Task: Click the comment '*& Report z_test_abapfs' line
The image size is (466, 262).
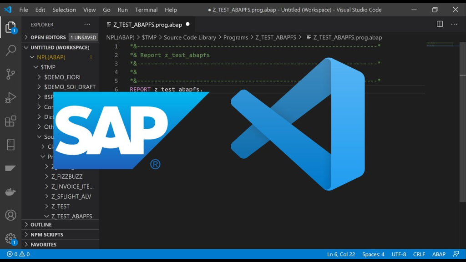Action: pyautogui.click(x=170, y=55)
